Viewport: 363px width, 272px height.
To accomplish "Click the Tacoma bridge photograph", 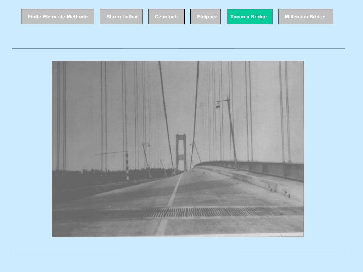I will 178,149.
